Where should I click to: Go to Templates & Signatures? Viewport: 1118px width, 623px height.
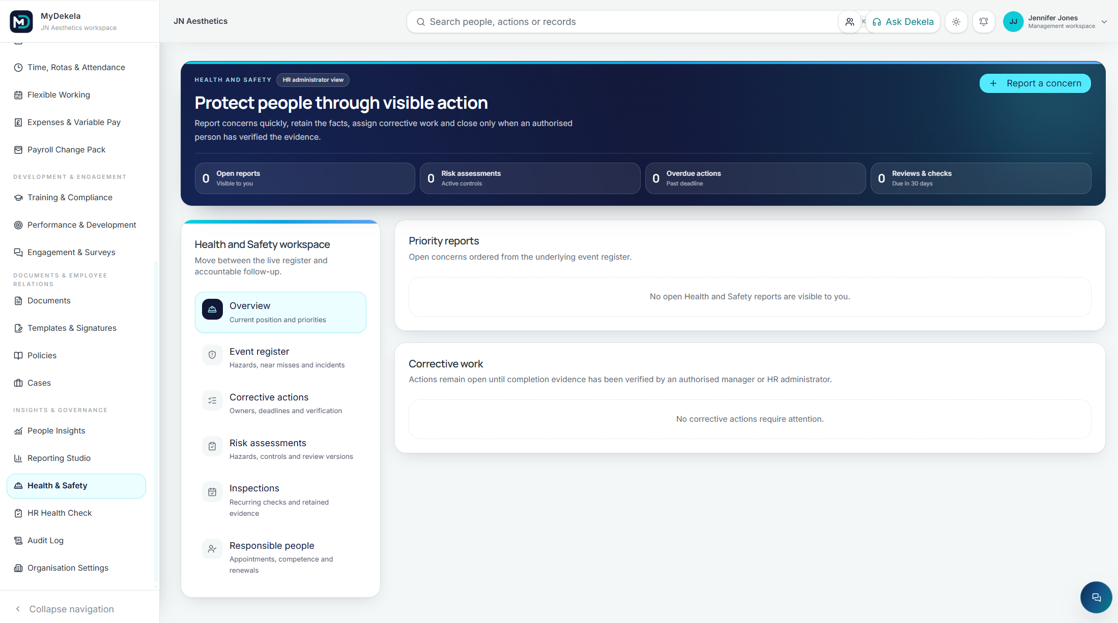click(x=76, y=328)
